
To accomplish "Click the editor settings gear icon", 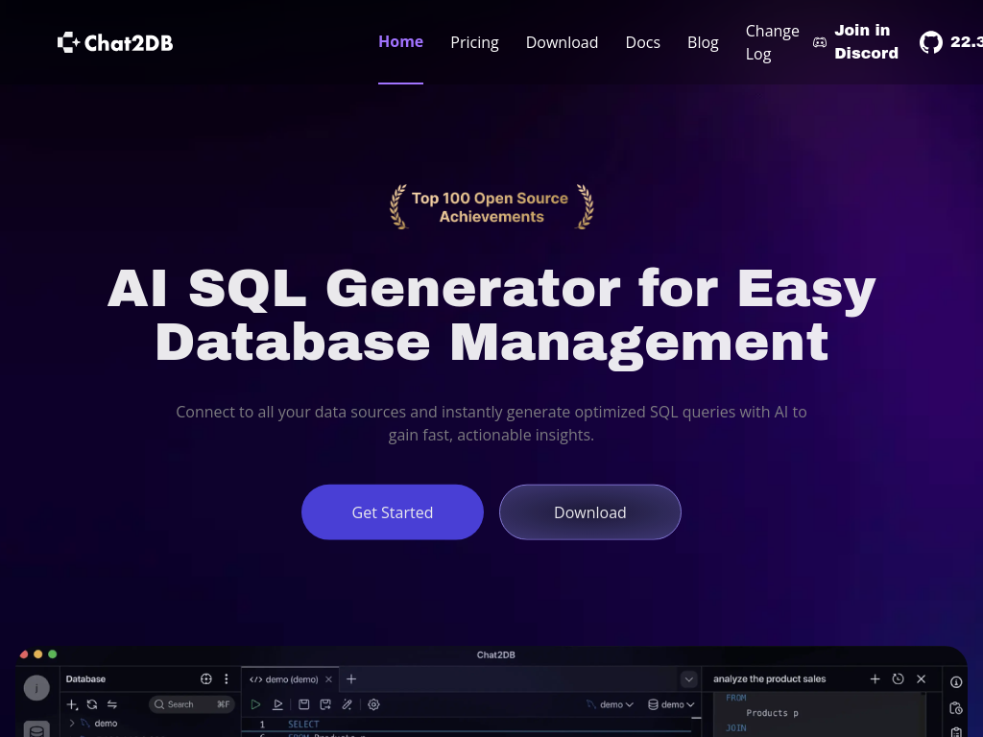I will click(373, 704).
